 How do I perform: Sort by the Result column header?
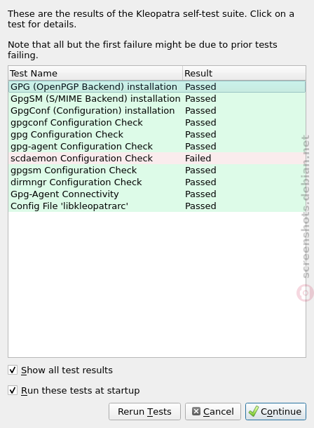[244, 73]
